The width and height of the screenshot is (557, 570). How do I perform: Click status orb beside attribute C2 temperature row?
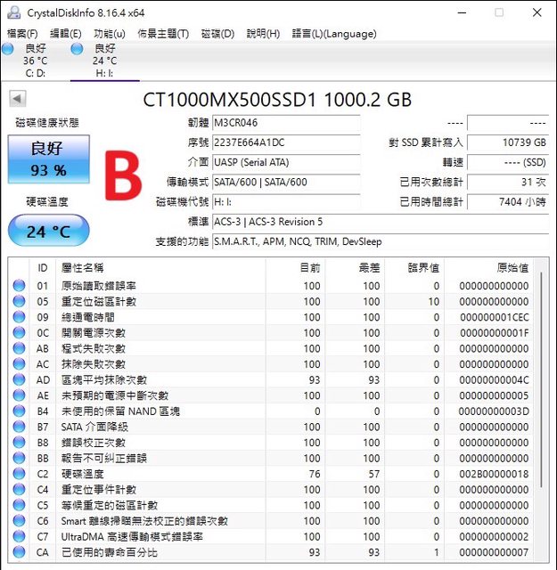coord(20,474)
